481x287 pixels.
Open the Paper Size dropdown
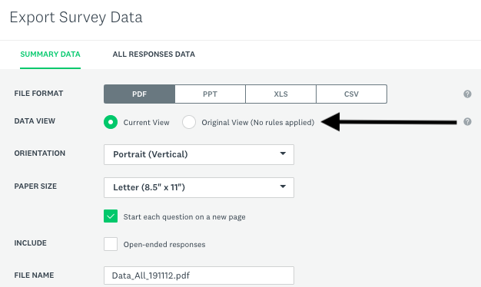[x=199, y=187]
